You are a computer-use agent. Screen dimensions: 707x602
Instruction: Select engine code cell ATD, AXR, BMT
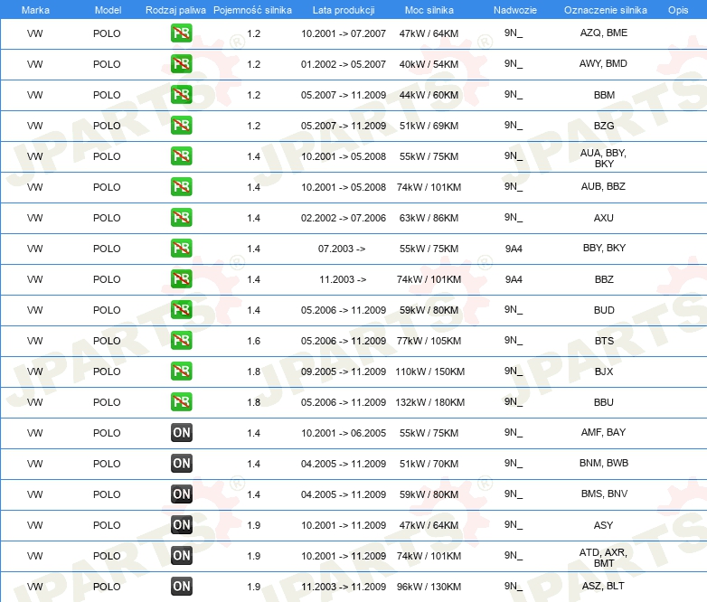click(x=603, y=558)
